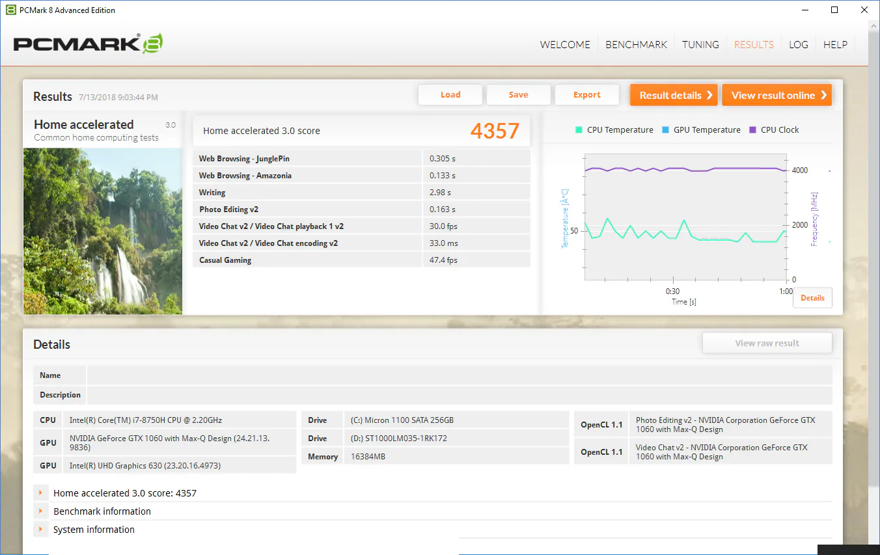Image resolution: width=880 pixels, height=555 pixels.
Task: Select Video Chat encoding v2 row
Action: [362, 243]
